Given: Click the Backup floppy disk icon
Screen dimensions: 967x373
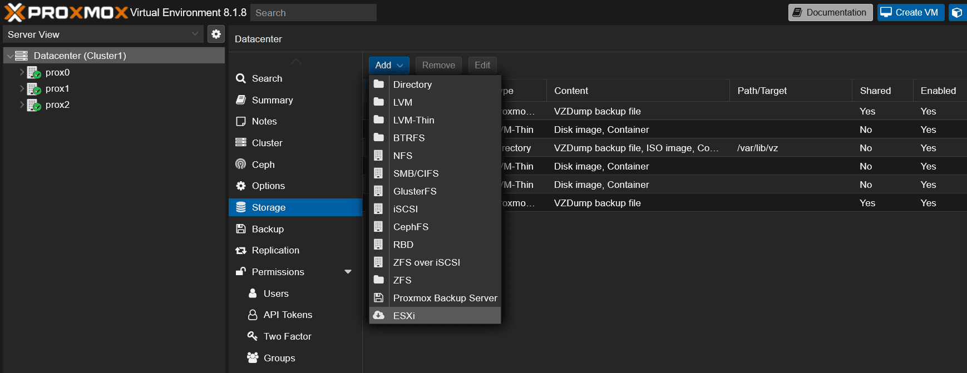Looking at the screenshot, I should coord(241,229).
